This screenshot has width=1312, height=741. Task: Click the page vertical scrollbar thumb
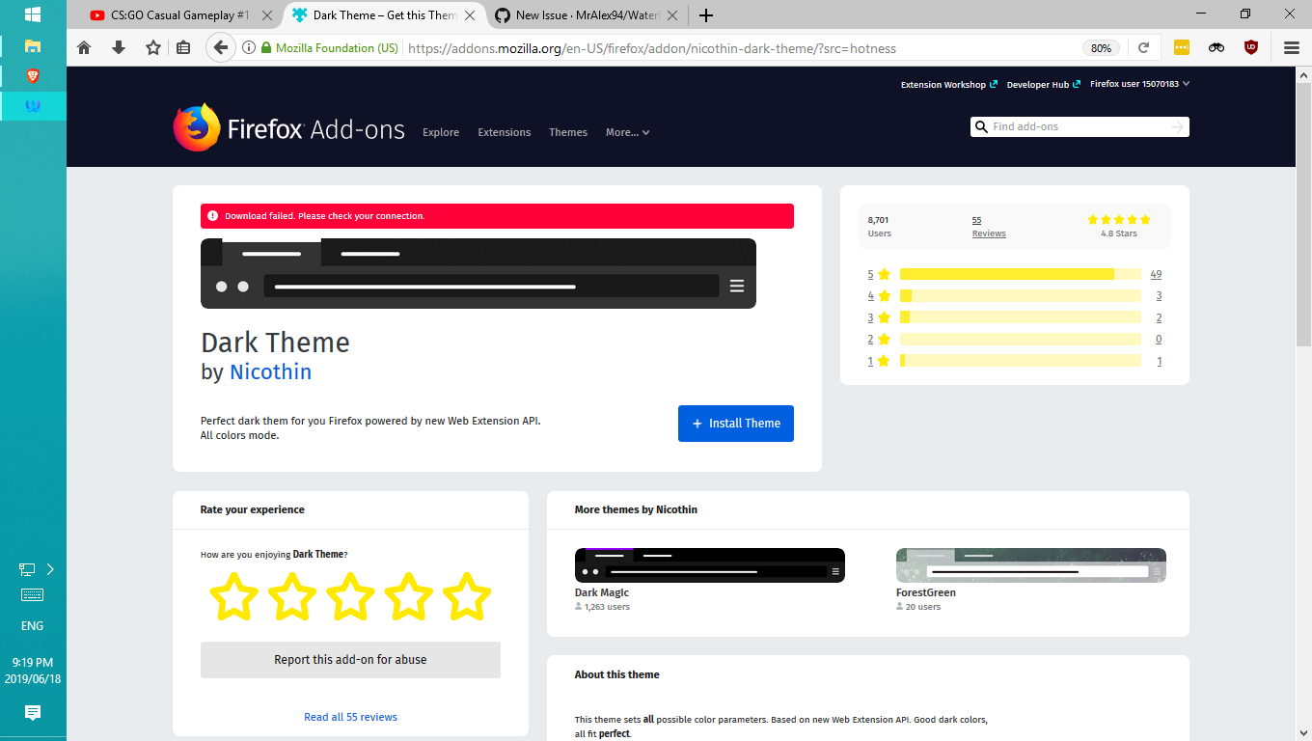click(x=1303, y=214)
